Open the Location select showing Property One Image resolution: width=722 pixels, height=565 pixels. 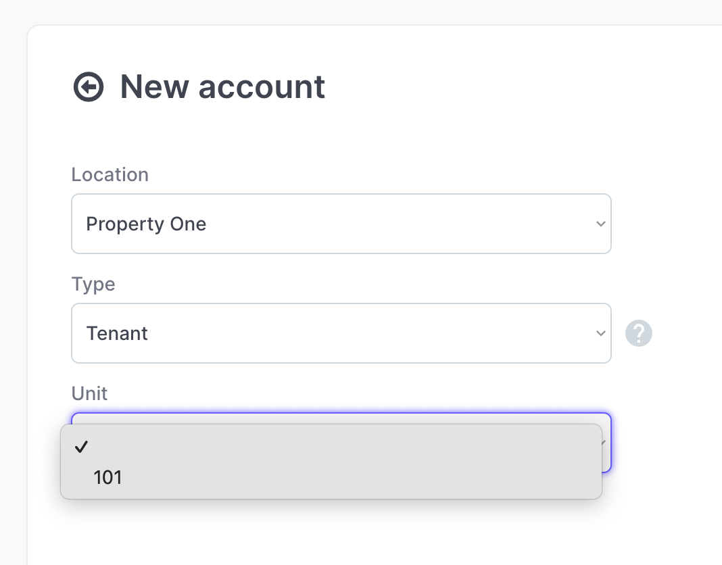point(341,224)
